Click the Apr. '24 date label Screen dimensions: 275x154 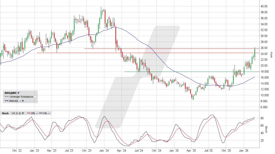pyautogui.click(x=121, y=151)
